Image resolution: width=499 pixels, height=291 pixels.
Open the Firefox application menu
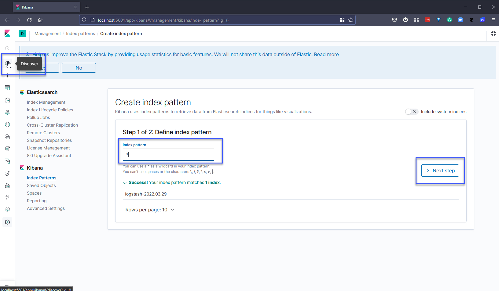coord(493,20)
